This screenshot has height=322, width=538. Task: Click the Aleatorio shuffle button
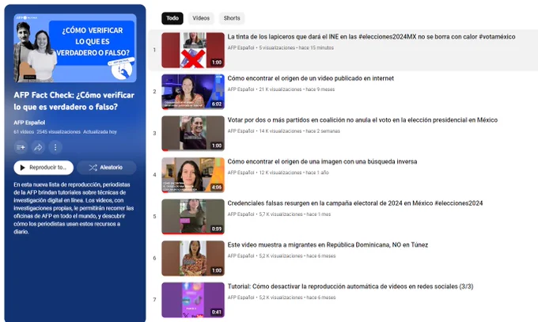(106, 168)
